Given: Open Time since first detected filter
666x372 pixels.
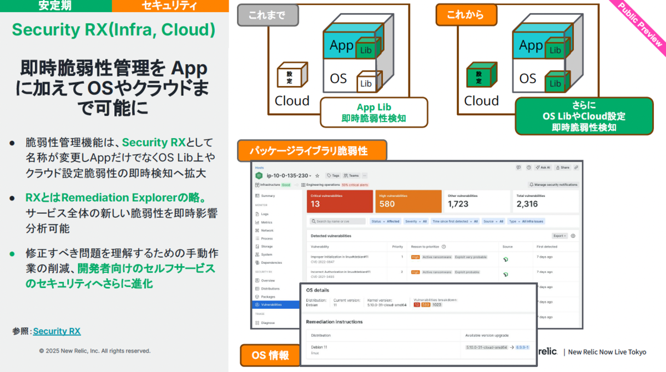Looking at the screenshot, I should click(455, 221).
